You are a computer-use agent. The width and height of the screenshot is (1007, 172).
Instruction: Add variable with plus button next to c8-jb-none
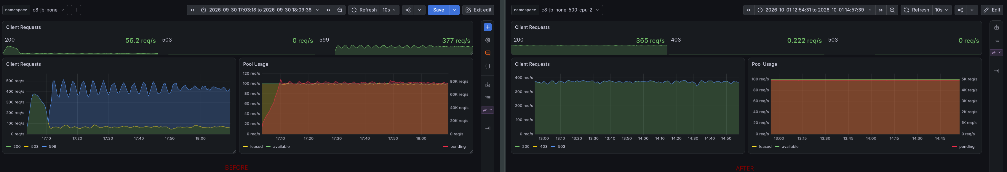coord(76,10)
